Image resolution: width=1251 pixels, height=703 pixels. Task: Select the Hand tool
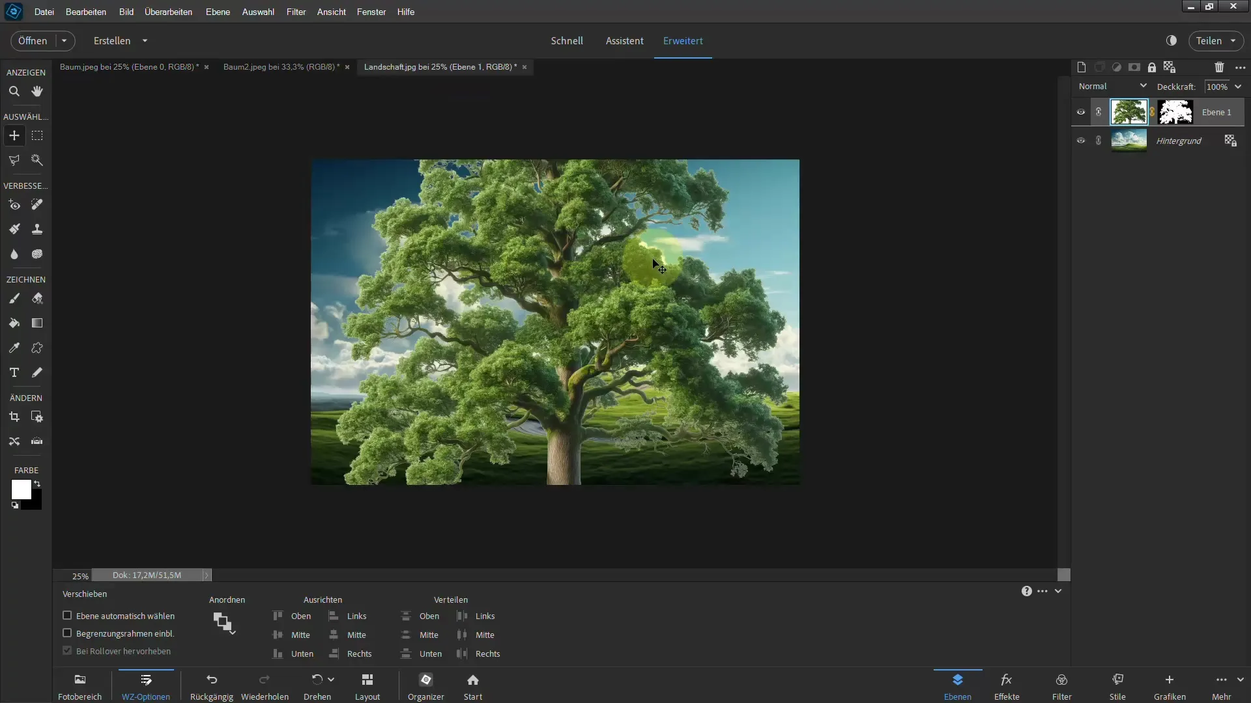(37, 91)
